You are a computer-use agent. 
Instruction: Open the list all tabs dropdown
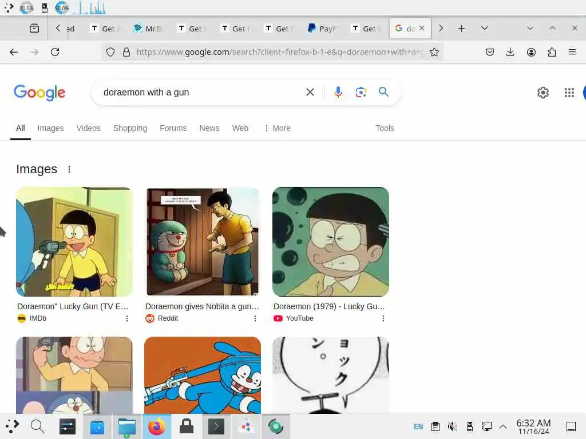(484, 29)
